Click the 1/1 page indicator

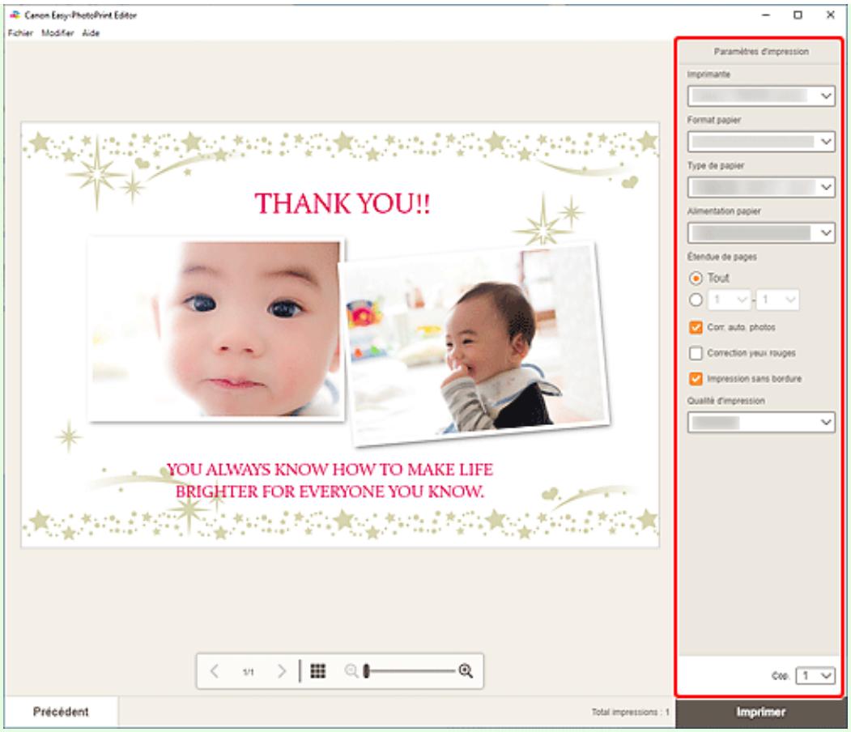tap(248, 672)
